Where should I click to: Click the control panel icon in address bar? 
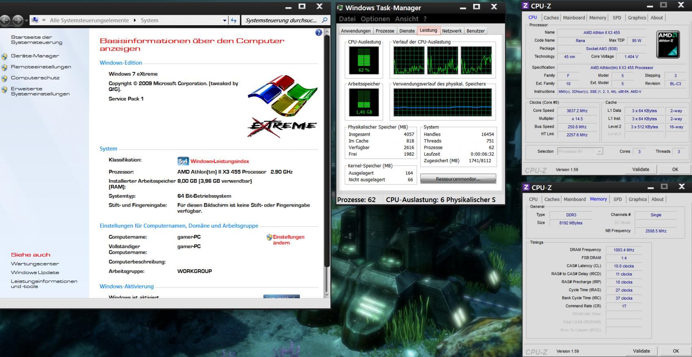click(x=35, y=20)
